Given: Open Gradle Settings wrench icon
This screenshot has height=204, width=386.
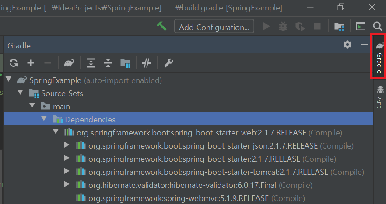Looking at the screenshot, I should tap(168, 63).
